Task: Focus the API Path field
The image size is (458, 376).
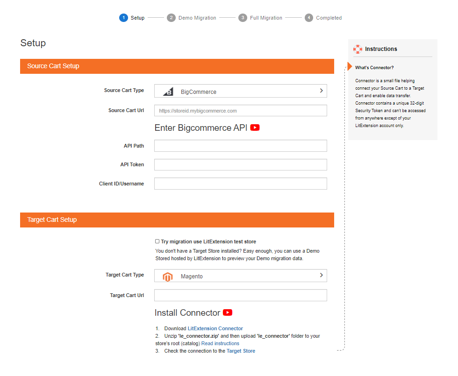Action: (x=240, y=146)
